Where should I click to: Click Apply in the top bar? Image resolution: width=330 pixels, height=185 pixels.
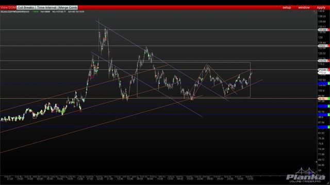(x=321, y=7)
